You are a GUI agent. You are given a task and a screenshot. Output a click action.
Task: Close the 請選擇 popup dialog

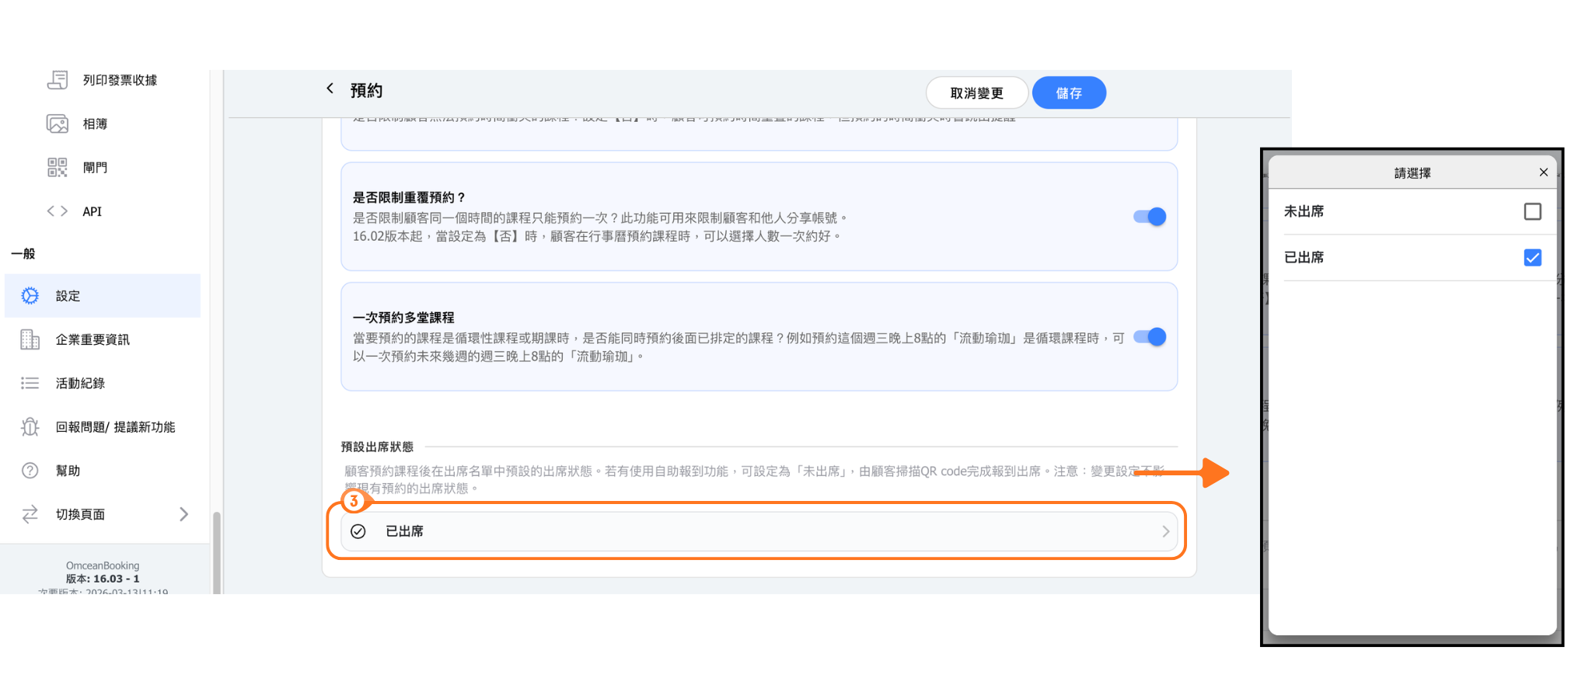click(1543, 172)
